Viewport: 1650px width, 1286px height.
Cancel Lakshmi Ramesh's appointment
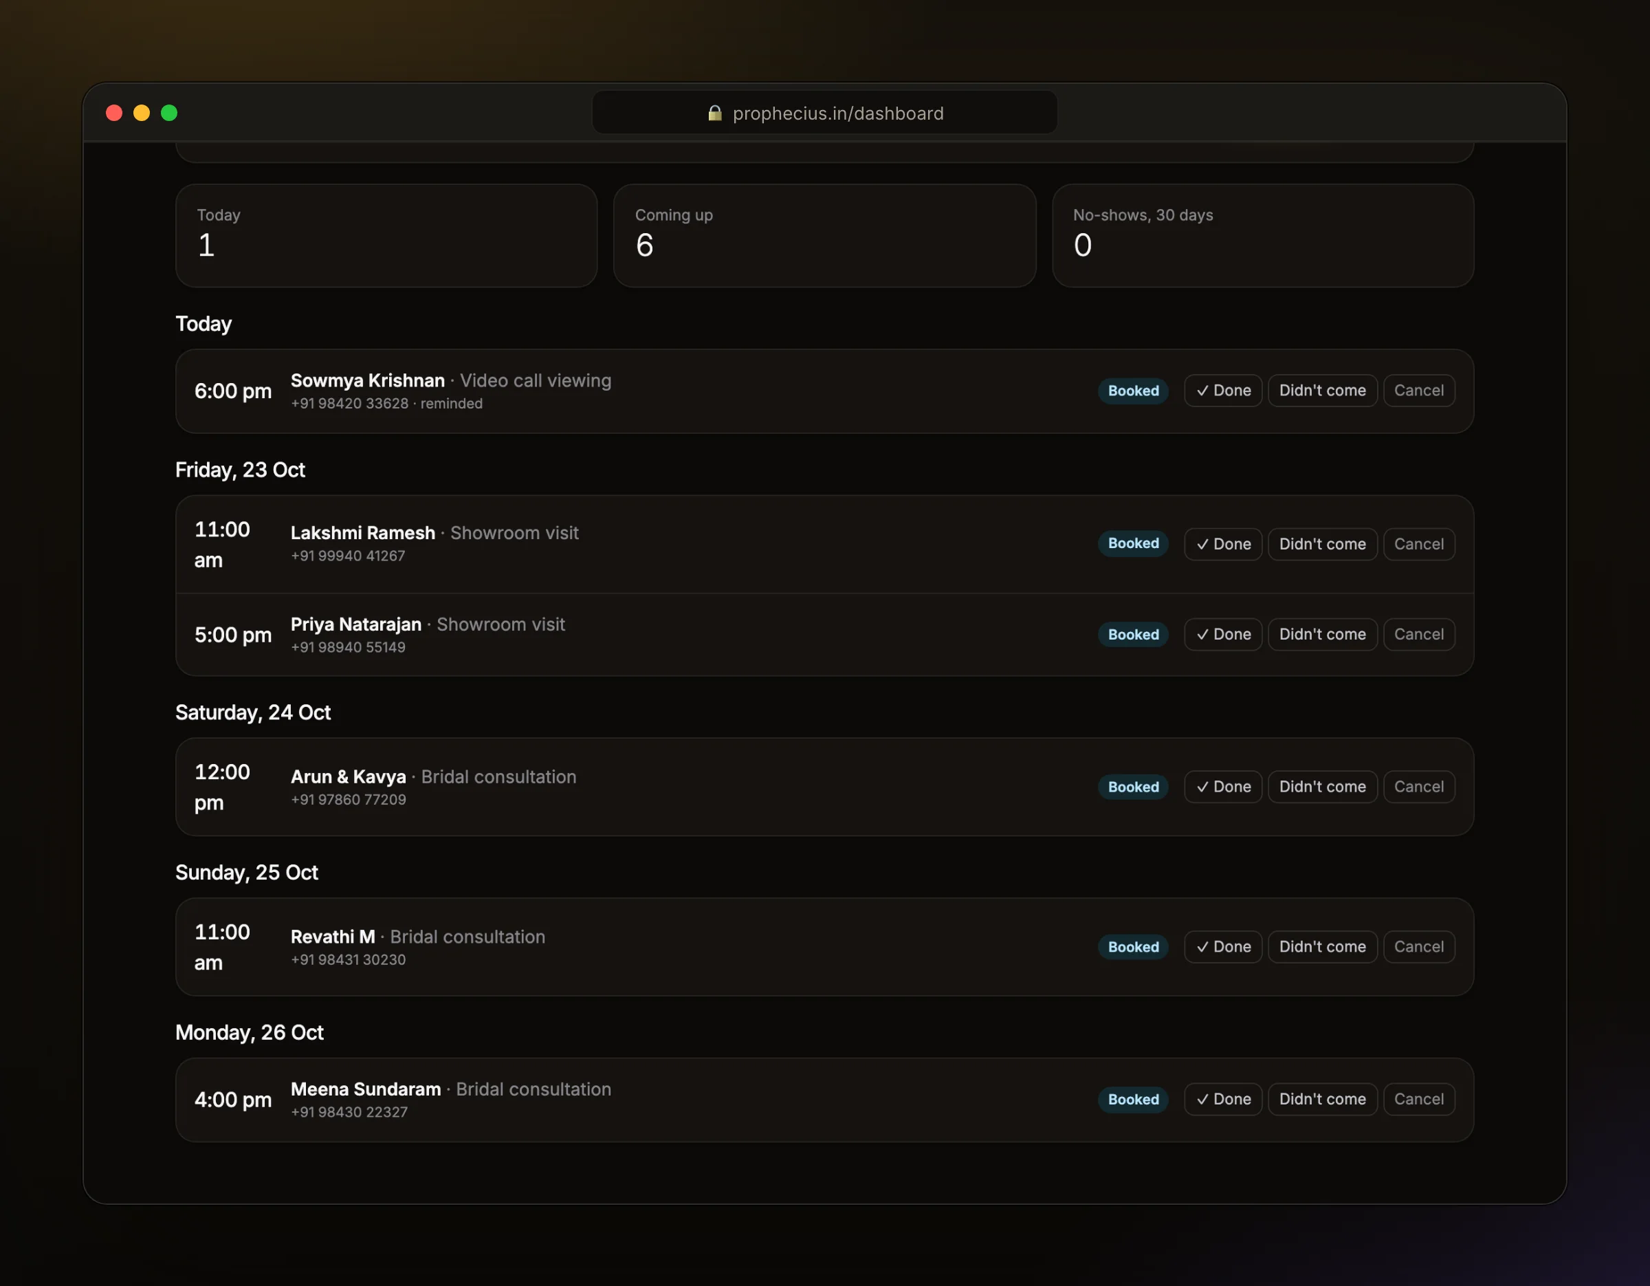point(1418,544)
